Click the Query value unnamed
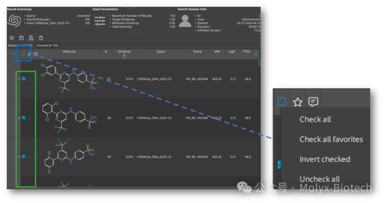Screen dimensions: 384x203 tap(83, 16)
